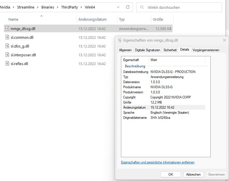This screenshot has width=229, height=181.
Task: Expand the chevron after ThirdParty in breadcrumb
Action: 81,7
